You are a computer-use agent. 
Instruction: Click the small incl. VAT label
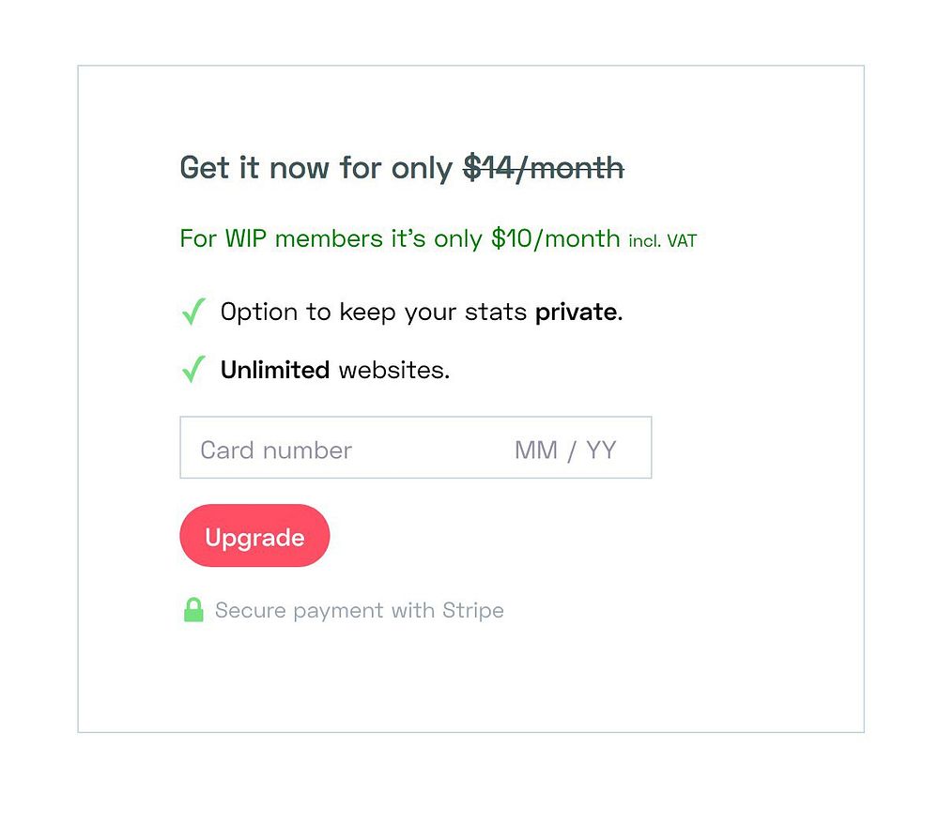[x=663, y=241]
